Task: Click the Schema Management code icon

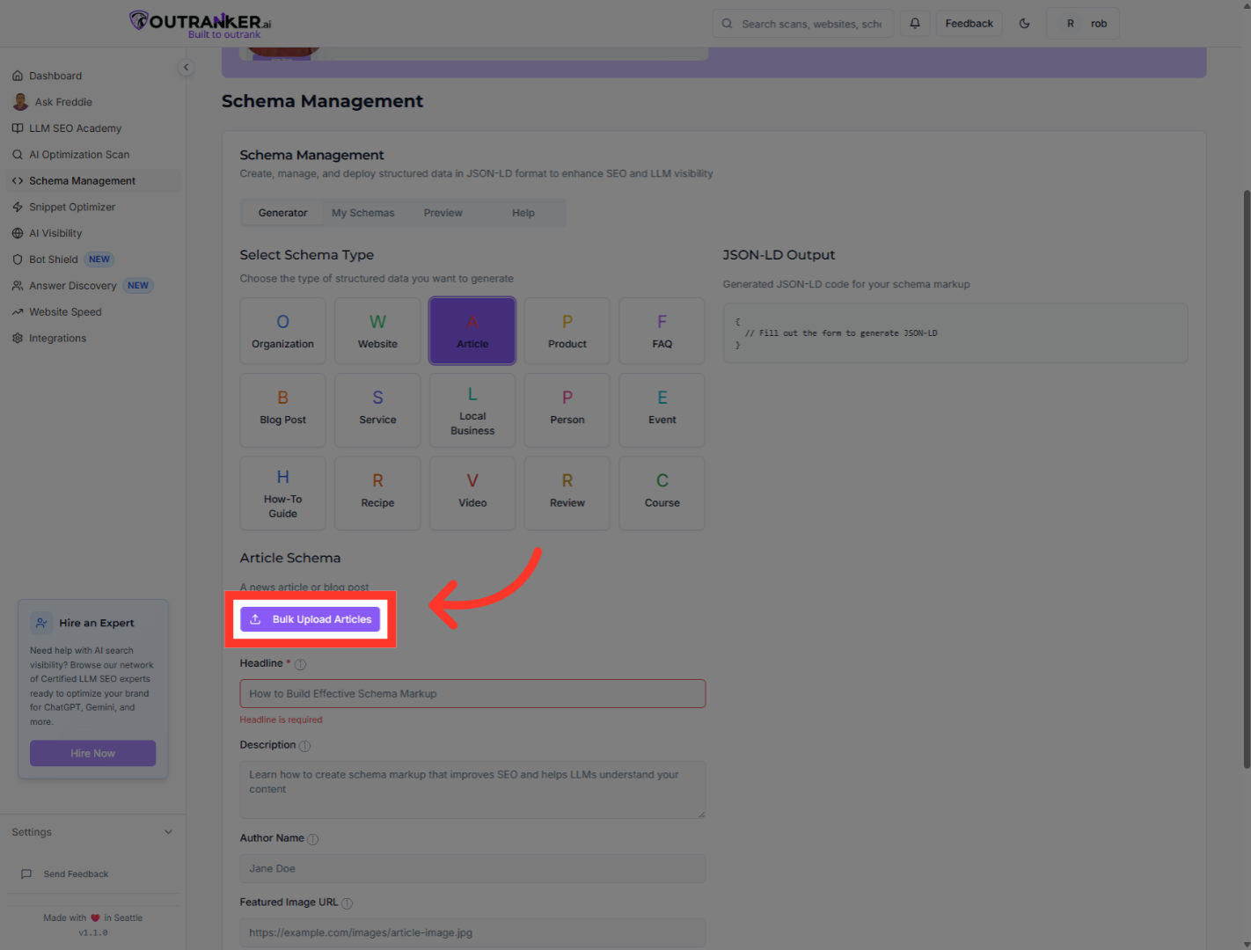Action: (x=18, y=181)
